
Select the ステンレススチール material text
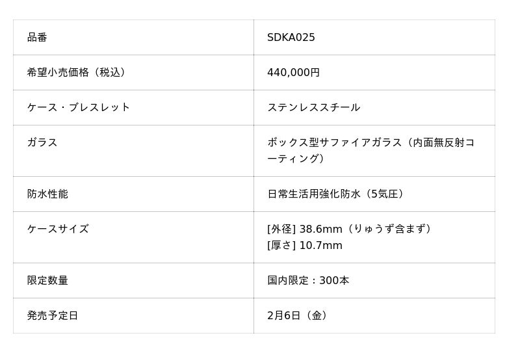(x=313, y=107)
